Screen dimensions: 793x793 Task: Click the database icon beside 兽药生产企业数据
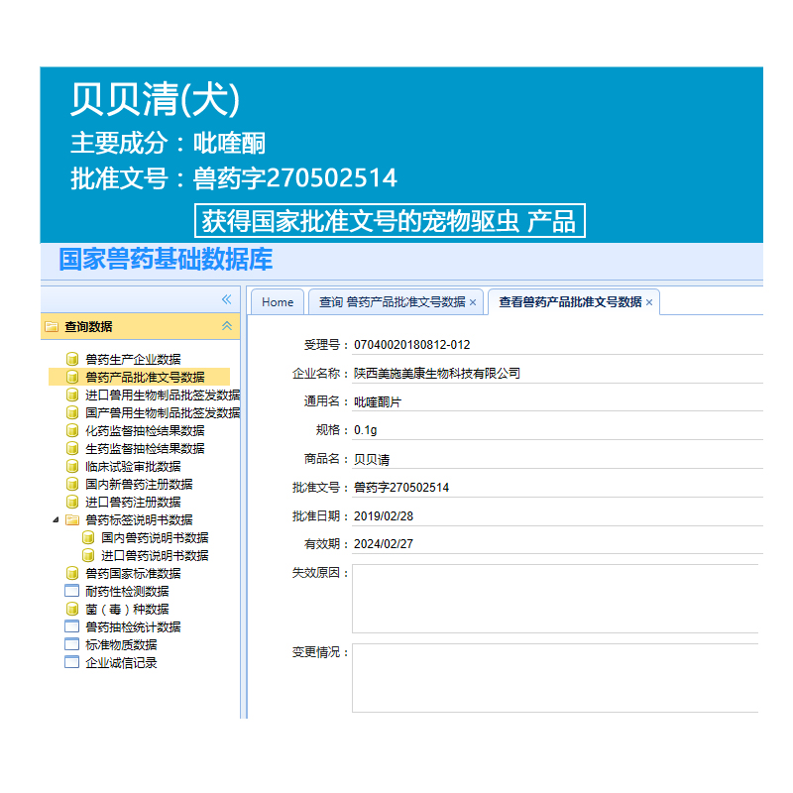(x=71, y=359)
